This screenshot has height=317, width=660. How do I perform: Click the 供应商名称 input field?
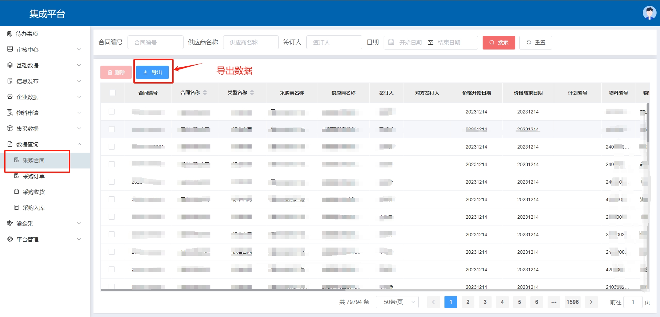[x=251, y=42]
